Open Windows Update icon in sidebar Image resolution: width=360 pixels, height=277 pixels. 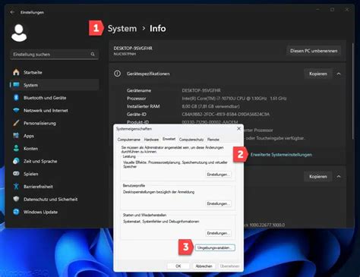coord(16,212)
